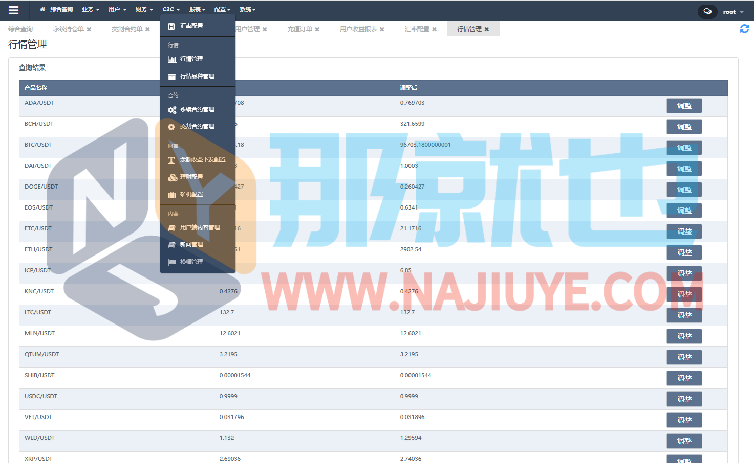Click 调整 button for SHIB/USDT row
The width and height of the screenshot is (754, 463).
pyautogui.click(x=684, y=378)
